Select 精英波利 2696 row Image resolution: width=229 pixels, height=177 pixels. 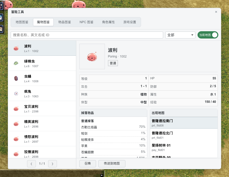(42, 124)
